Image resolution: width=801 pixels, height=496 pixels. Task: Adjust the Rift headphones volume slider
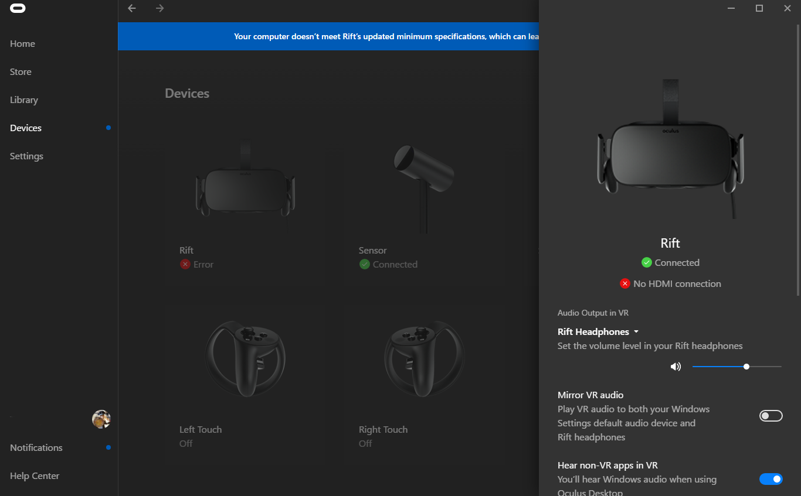coord(737,367)
